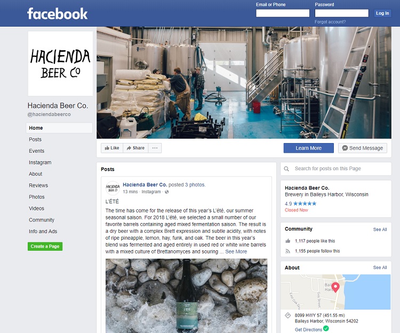Screen dimensions: 400x333
Task: Open the Forgot account? link
Action: (330, 22)
